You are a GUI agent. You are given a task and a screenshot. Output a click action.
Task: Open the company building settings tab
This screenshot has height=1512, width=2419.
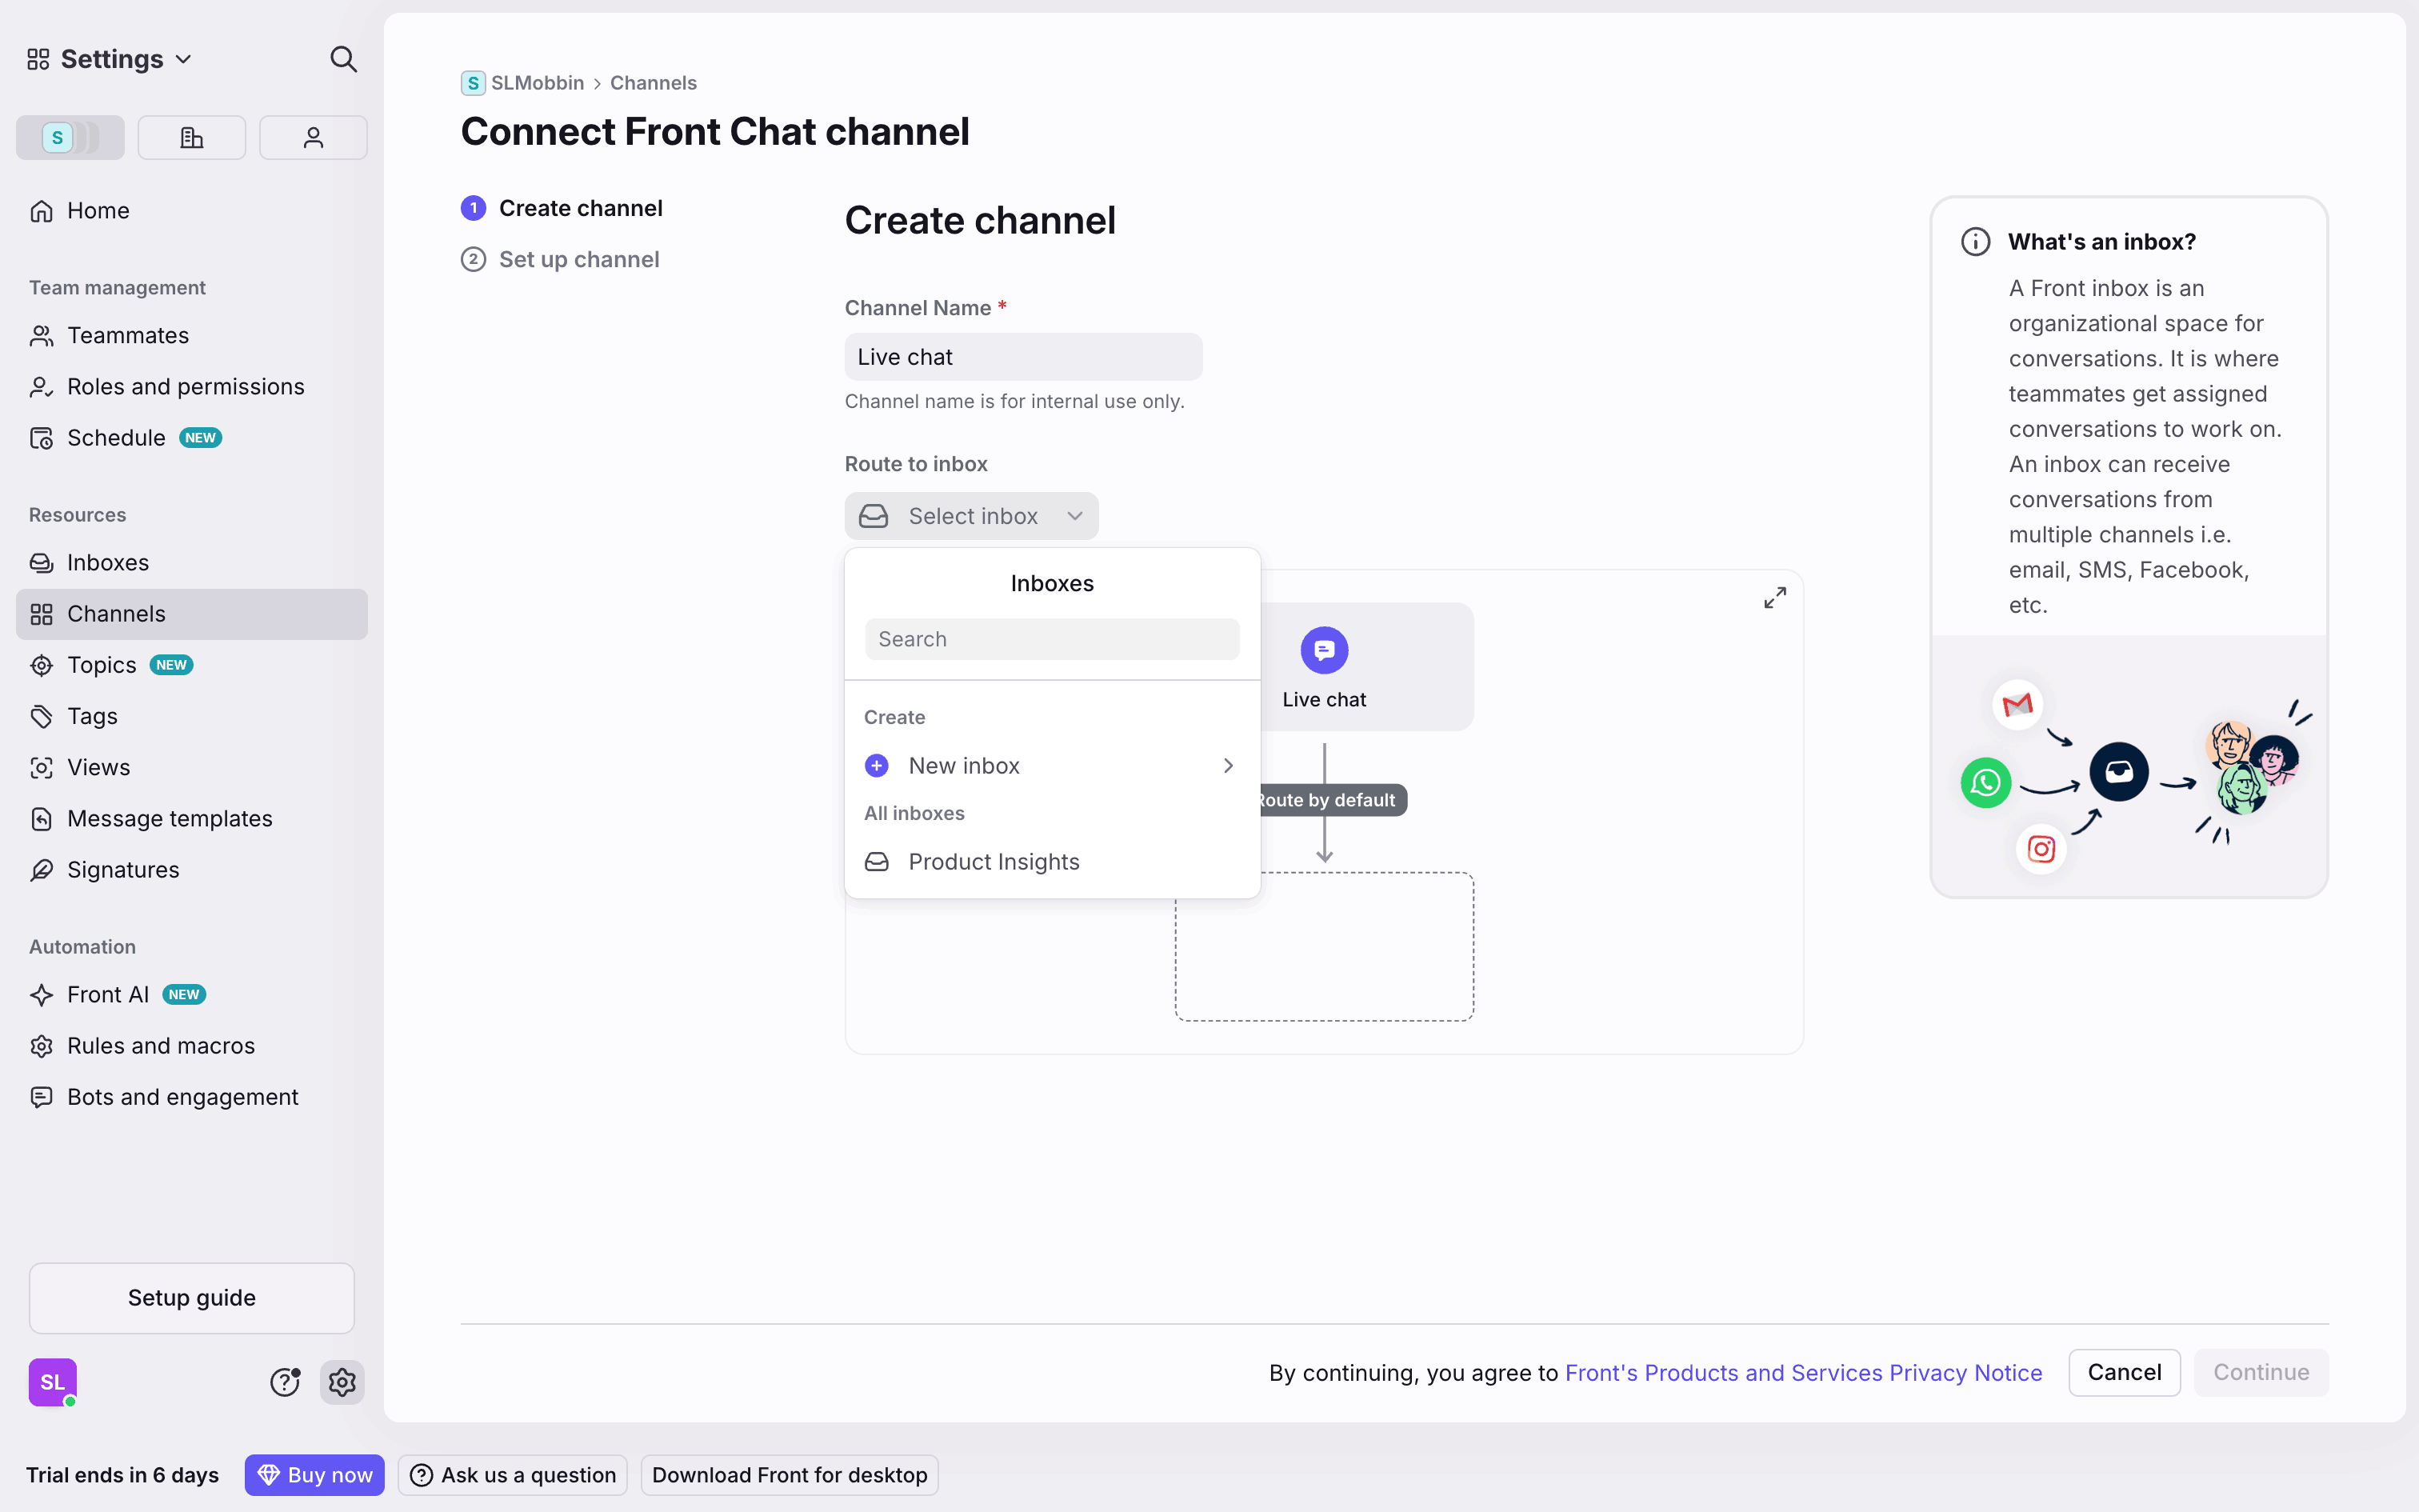tap(191, 137)
